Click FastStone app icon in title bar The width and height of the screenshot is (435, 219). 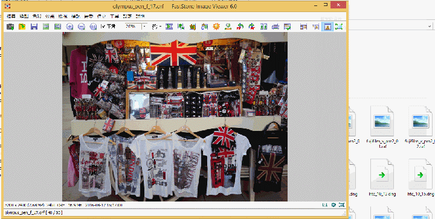pyautogui.click(x=7, y=6)
